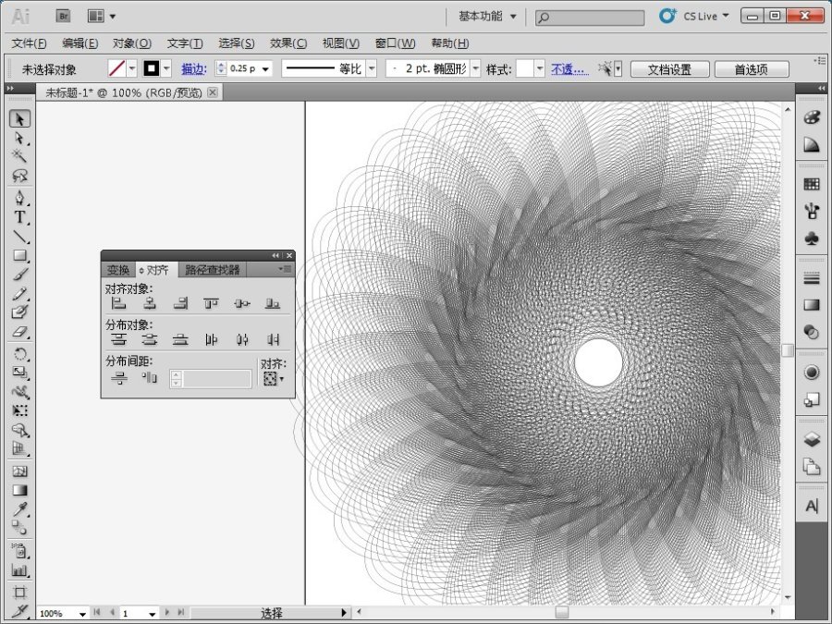Select the Selection (black arrow) tool
This screenshot has width=832, height=624.
[x=19, y=118]
